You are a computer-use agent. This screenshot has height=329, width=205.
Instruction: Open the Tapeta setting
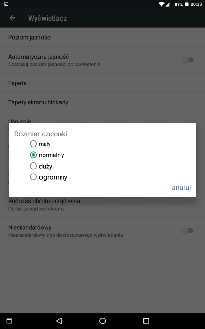pyautogui.click(x=102, y=83)
